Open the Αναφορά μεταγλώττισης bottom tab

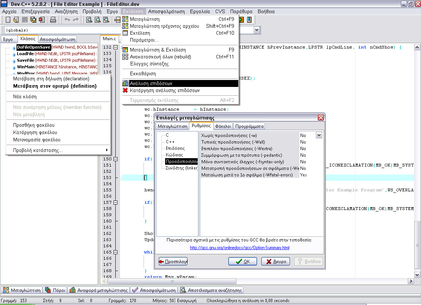(98, 290)
